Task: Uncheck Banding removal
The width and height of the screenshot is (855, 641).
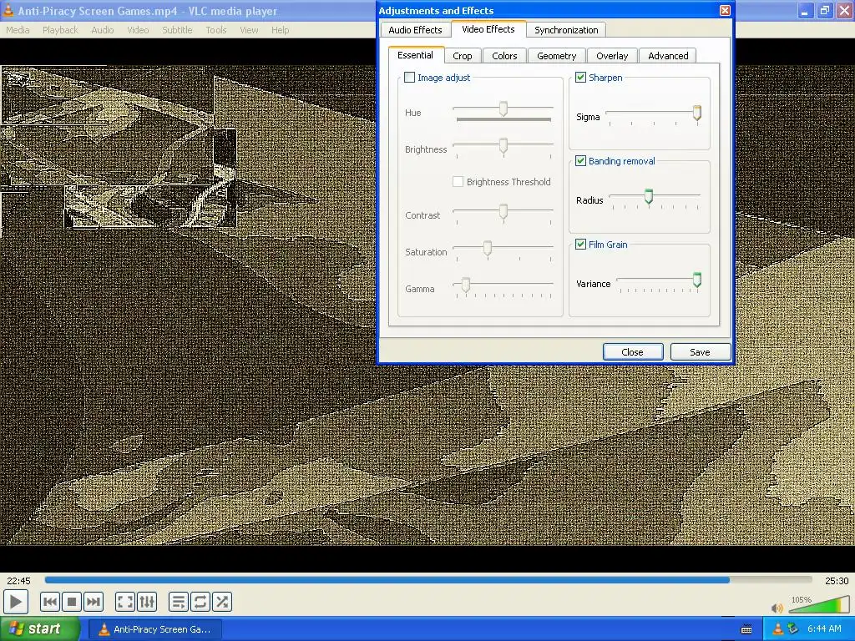Action: [581, 161]
